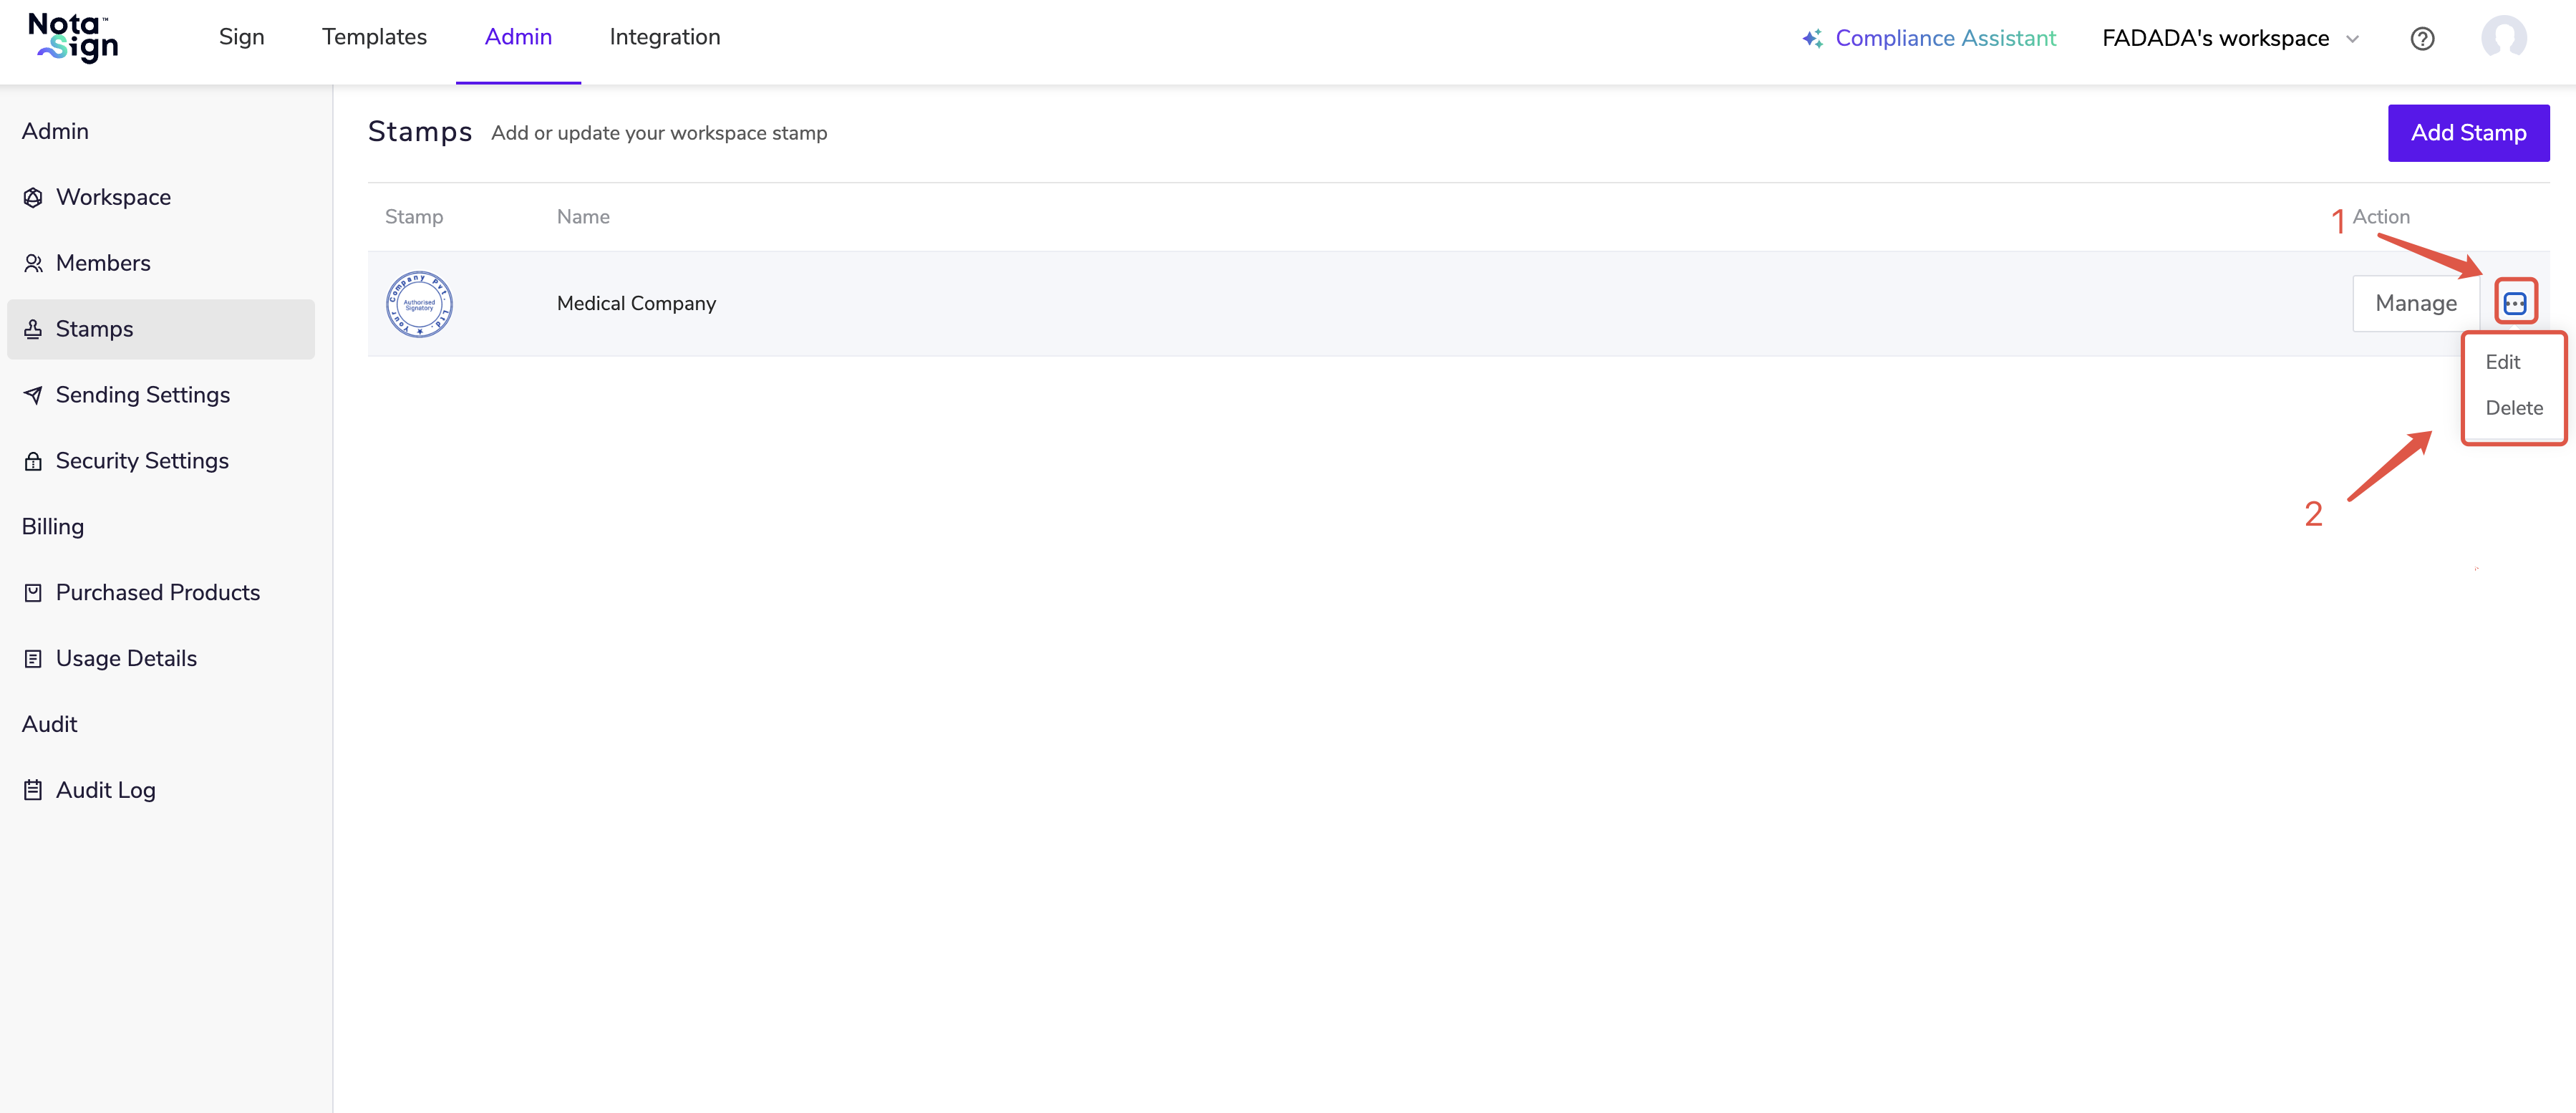Click the Workspace cube icon in sidebar
The height and width of the screenshot is (1113, 2576).
tap(33, 197)
